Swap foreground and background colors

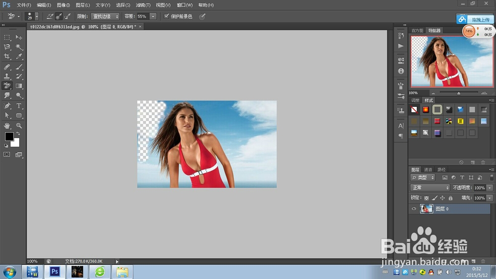tap(18, 134)
